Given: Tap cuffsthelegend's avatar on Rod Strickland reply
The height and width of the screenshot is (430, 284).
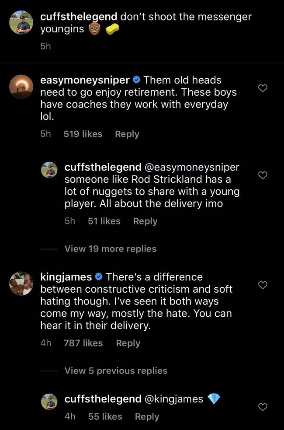Looking at the screenshot, I should coord(49,171).
